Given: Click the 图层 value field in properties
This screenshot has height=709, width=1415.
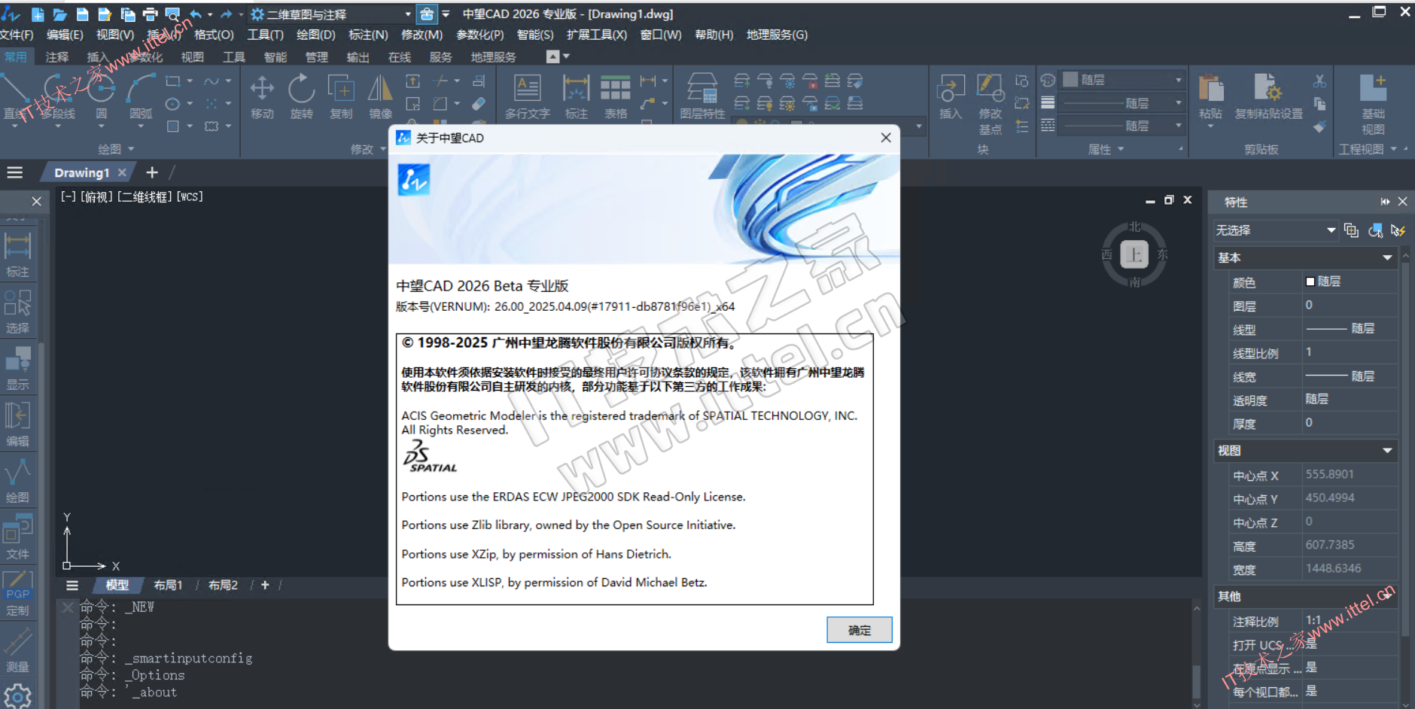Looking at the screenshot, I should point(1350,305).
